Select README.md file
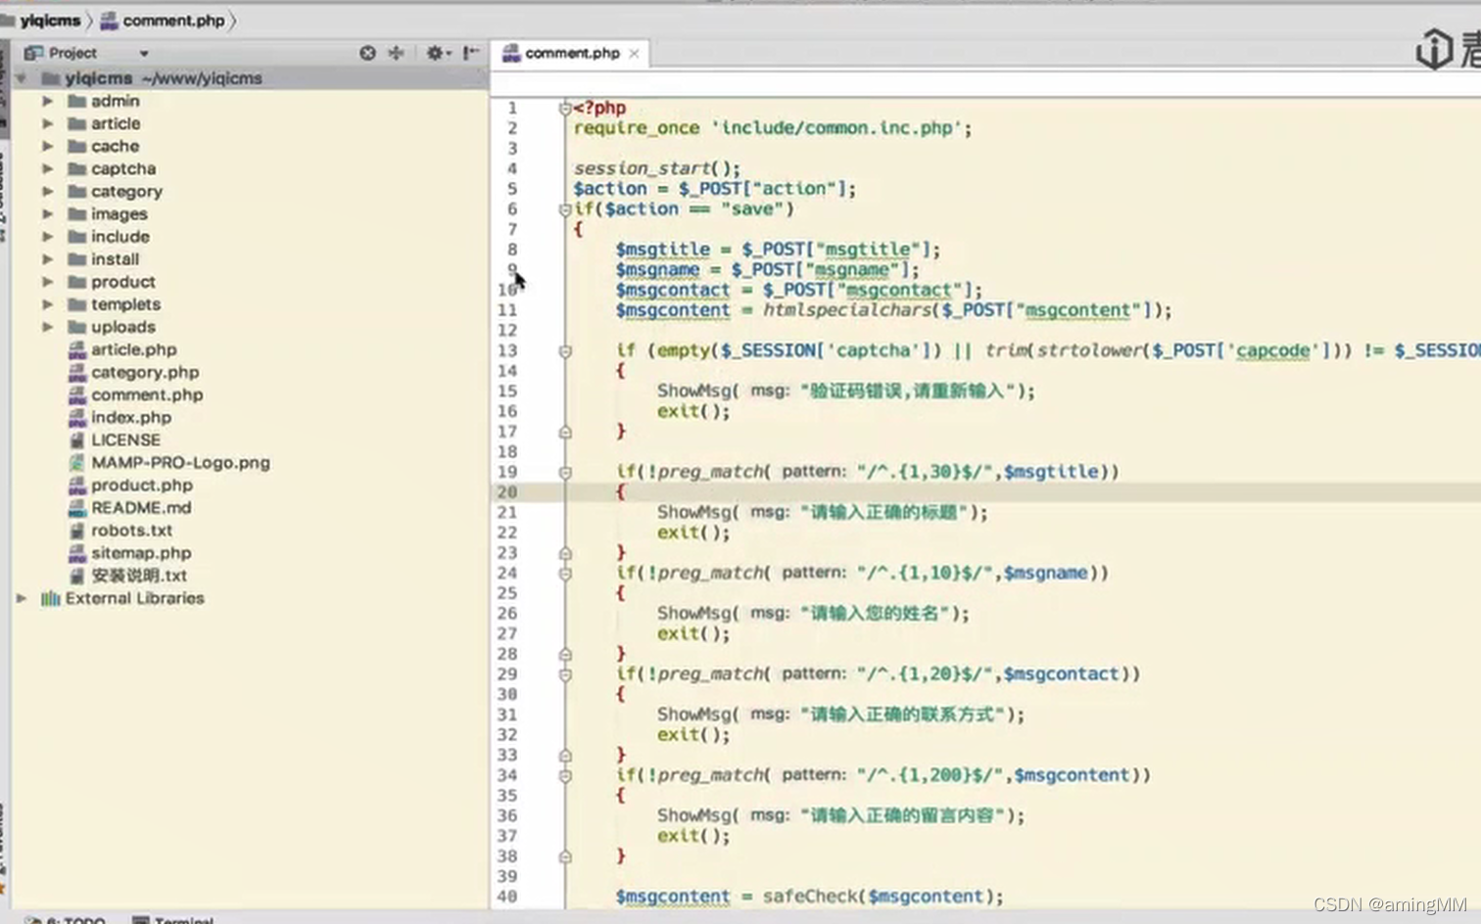The image size is (1481, 924). (141, 507)
